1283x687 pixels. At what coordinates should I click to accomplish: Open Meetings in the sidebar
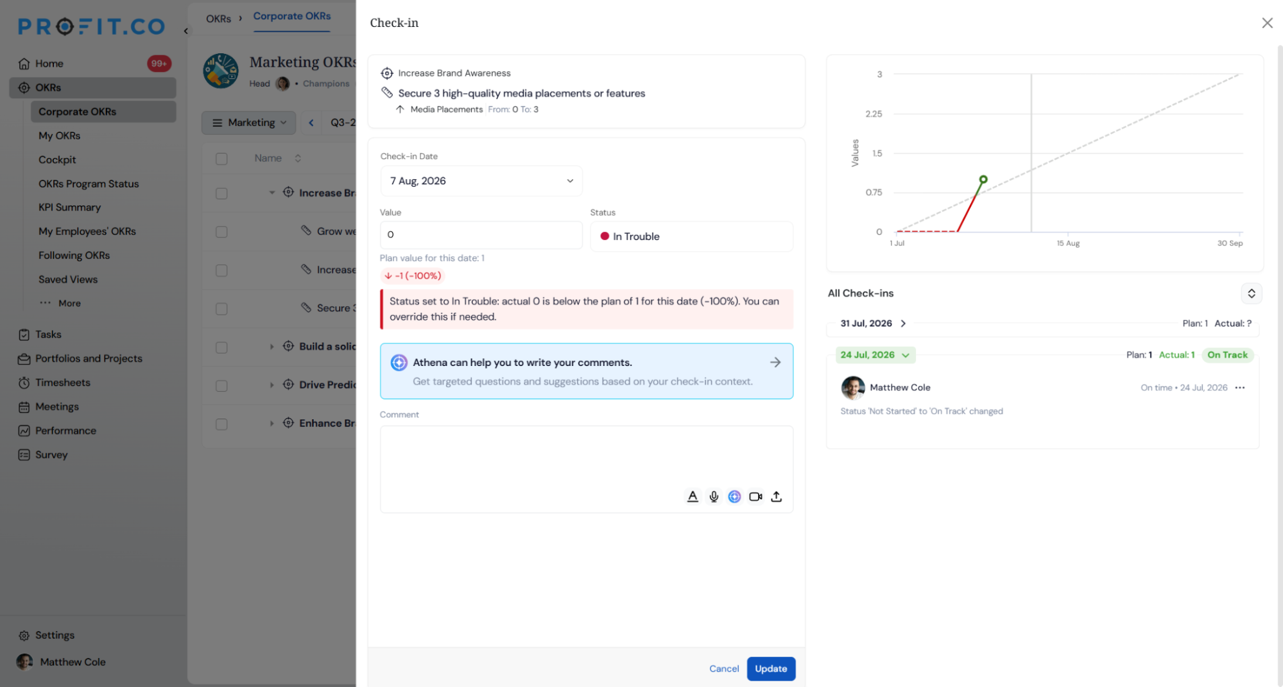tap(57, 406)
